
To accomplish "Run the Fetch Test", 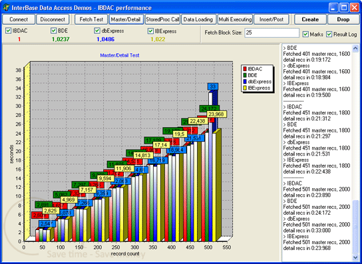I will pos(91,19).
